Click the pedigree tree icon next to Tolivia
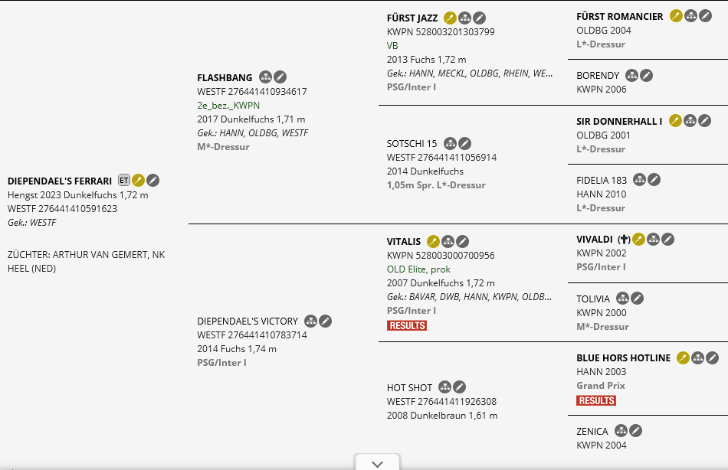Image resolution: width=728 pixels, height=470 pixels. [622, 299]
